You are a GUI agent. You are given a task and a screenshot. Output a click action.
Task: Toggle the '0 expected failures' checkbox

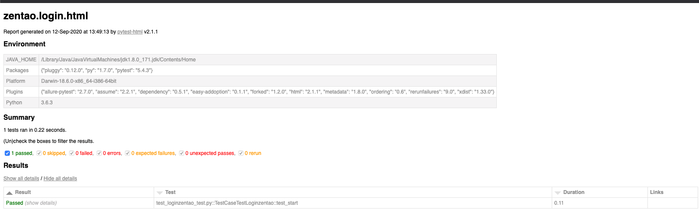(128, 153)
